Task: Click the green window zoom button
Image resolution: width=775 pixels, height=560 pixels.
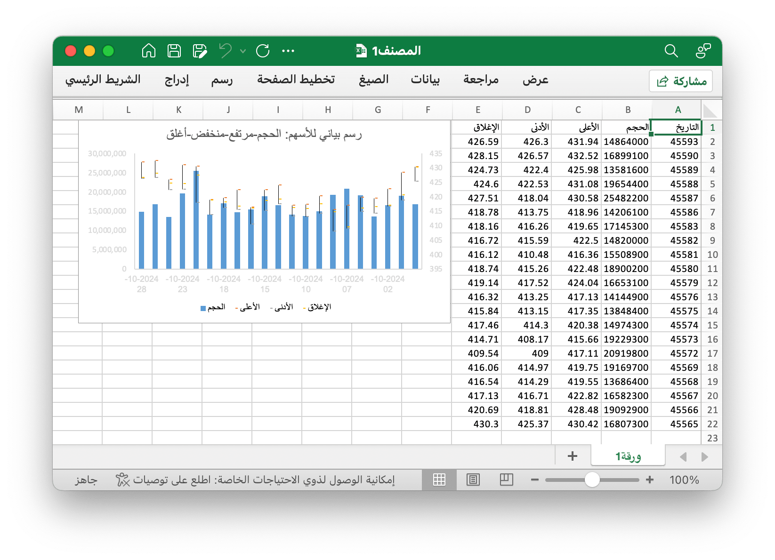Action: [x=108, y=51]
